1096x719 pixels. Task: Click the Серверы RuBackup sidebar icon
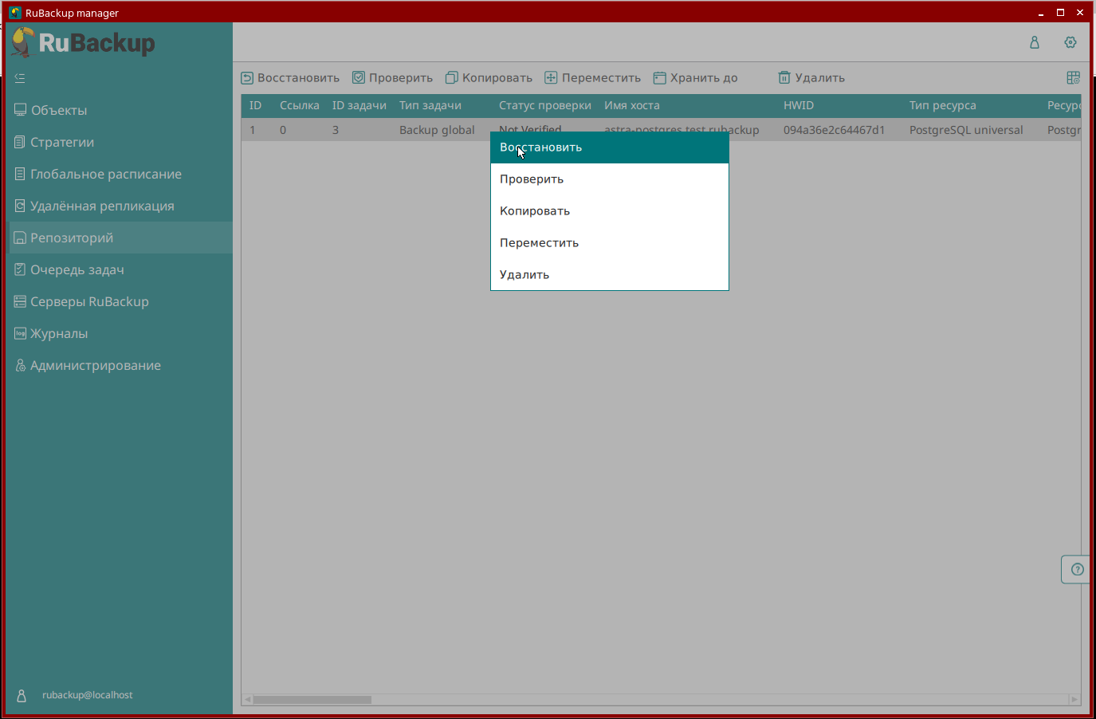[21, 301]
